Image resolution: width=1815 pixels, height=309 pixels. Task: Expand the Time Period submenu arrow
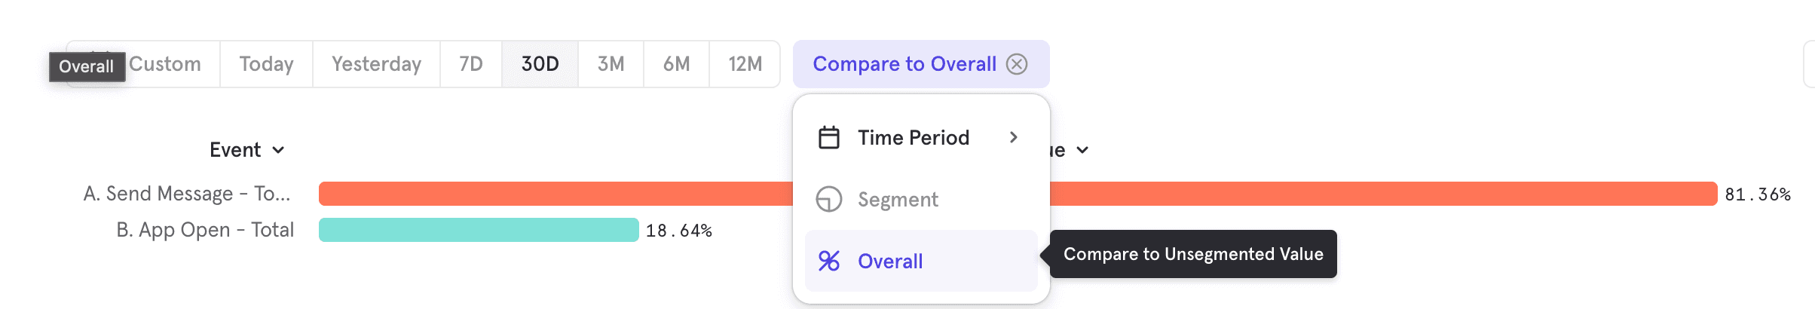[x=1014, y=138]
